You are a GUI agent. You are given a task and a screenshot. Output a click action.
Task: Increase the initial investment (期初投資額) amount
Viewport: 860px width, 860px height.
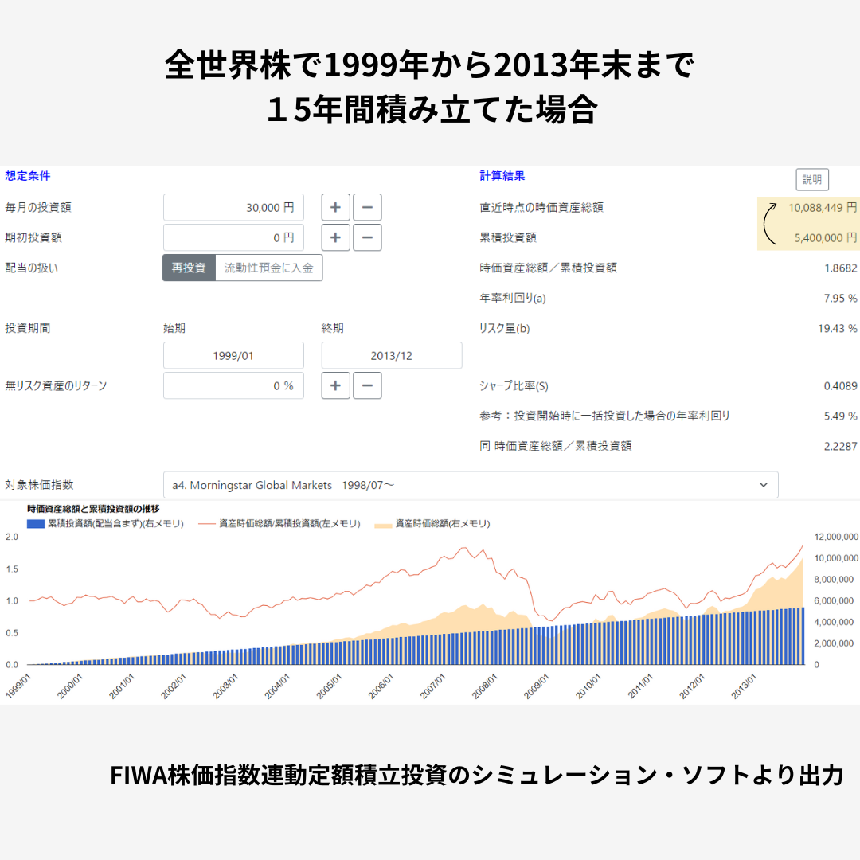[x=335, y=237]
